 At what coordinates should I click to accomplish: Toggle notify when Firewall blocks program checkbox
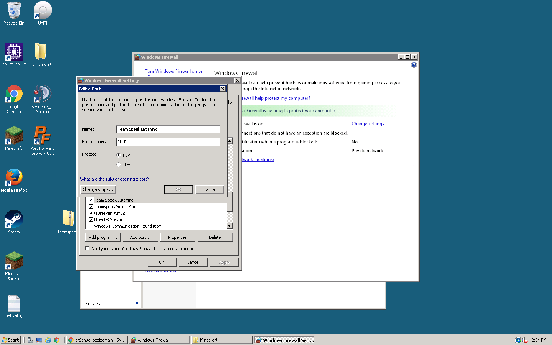(x=88, y=249)
